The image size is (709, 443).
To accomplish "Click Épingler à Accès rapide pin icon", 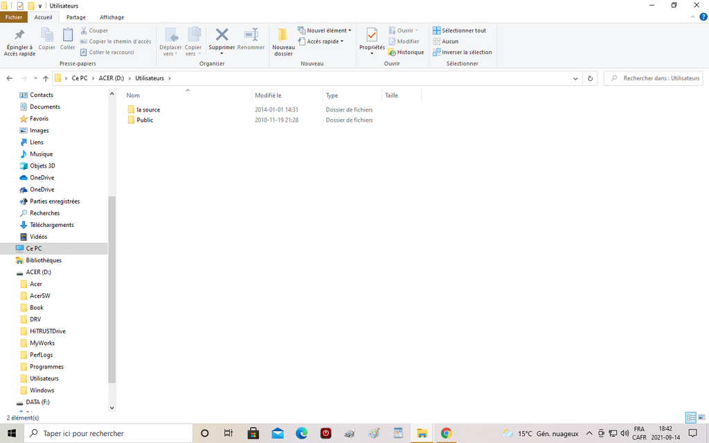I will point(19,35).
